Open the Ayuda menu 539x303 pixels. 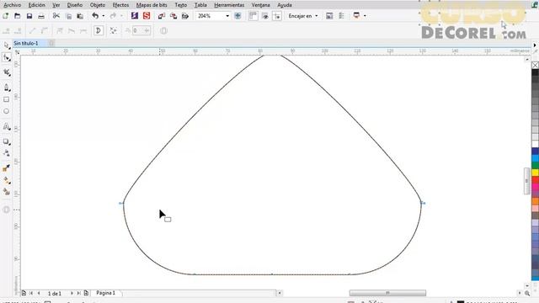[x=285, y=5]
